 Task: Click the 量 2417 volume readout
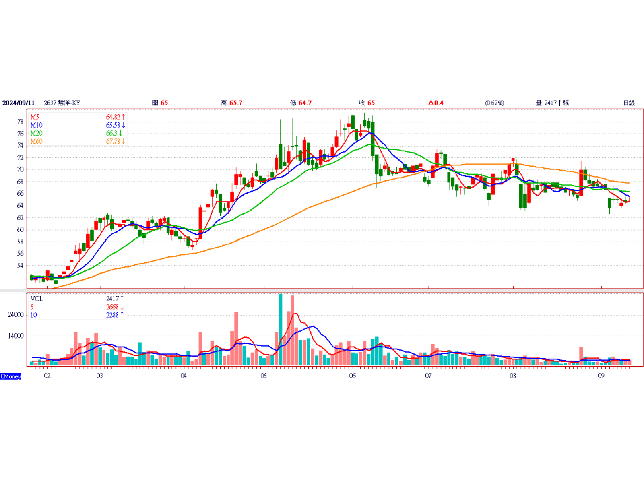point(552,103)
